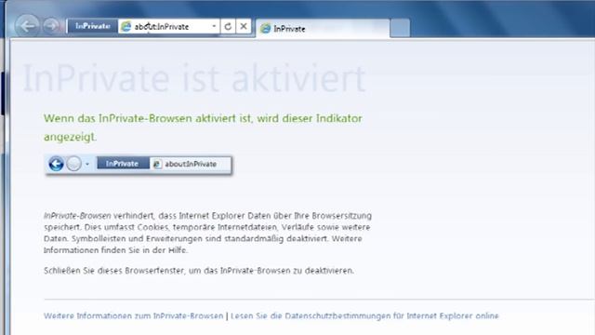595x335 pixels.
Task: Go back with the browser Back arrow
Action: pos(27,26)
